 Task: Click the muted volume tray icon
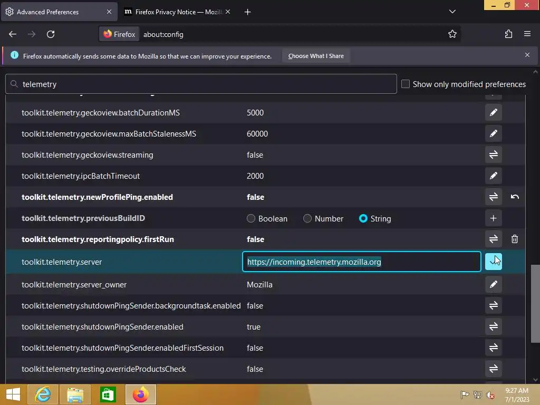pyautogui.click(x=490, y=394)
